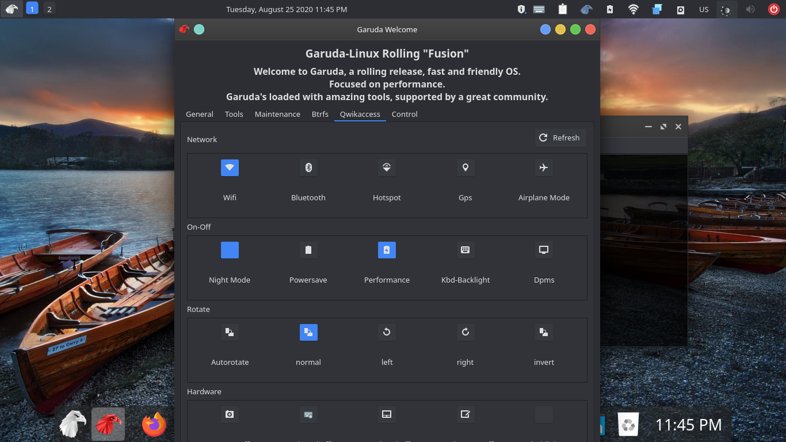Viewport: 786px width, 442px height.
Task: Click the Refresh button
Action: pos(560,138)
